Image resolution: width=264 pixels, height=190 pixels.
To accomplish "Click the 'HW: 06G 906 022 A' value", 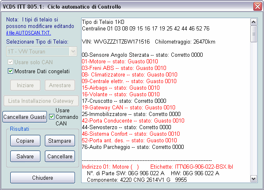I will point(195,173).
